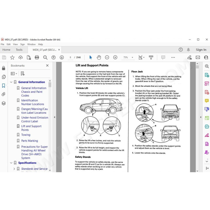Collapse the Specifications bookmark group
This screenshot has height=210, width=210.
point(11,163)
